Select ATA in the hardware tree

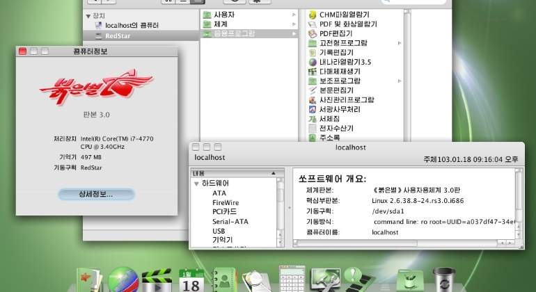point(219,193)
